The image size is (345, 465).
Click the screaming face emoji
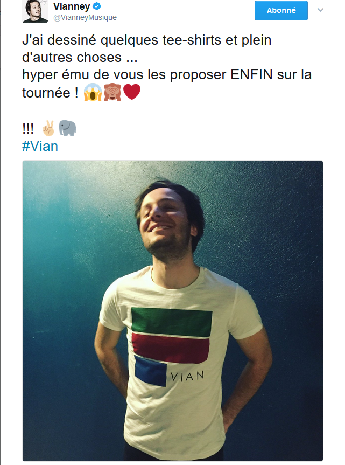[x=93, y=92]
